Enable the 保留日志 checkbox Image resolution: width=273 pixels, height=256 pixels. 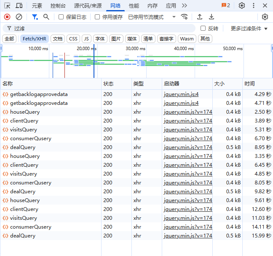(x=61, y=17)
